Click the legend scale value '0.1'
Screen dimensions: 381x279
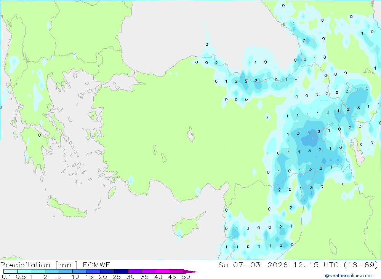coord(6,277)
